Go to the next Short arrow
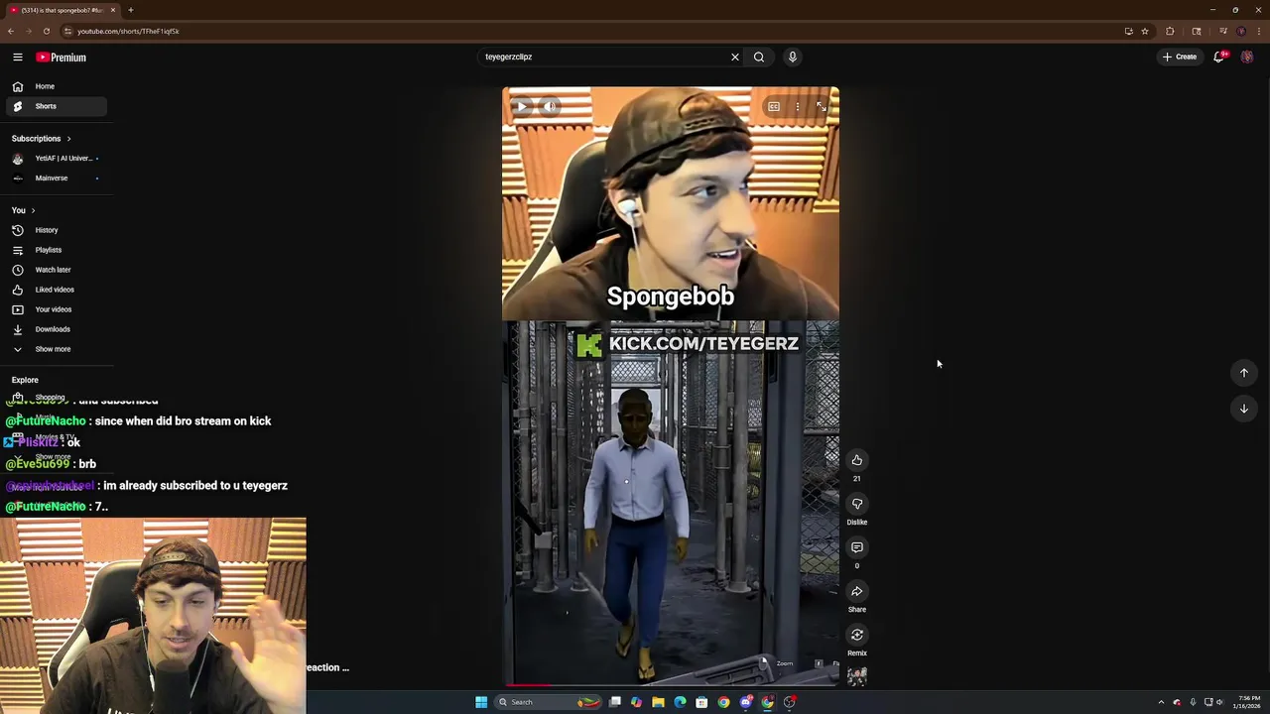The width and height of the screenshot is (1270, 714). [x=1244, y=409]
